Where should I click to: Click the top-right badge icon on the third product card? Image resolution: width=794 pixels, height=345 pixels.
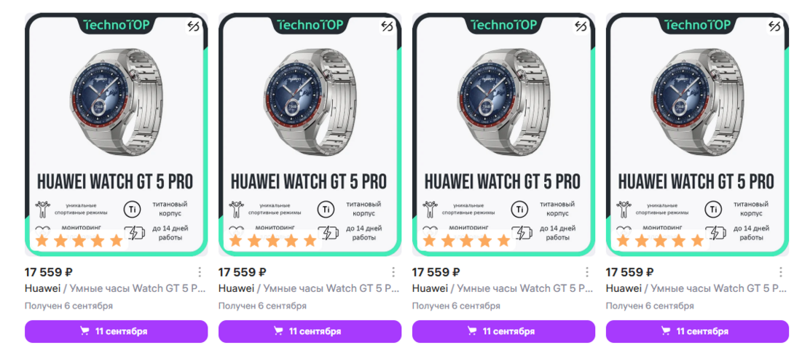click(x=581, y=26)
